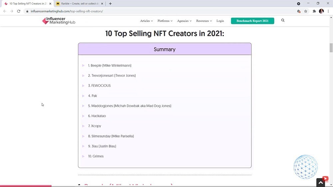Click the tab search dropdown circle icon
333x187 pixels.
coord(299,4)
